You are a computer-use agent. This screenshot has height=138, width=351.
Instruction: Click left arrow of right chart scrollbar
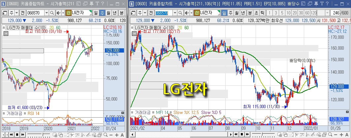point(133,134)
